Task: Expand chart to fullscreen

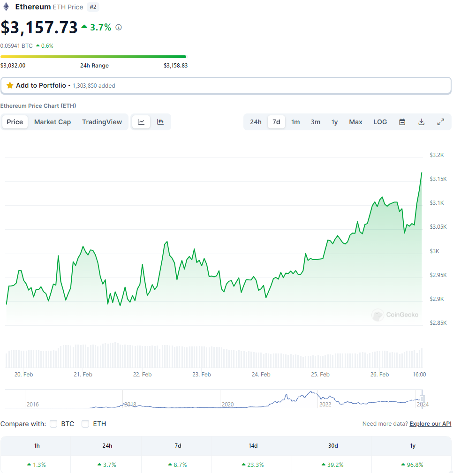Action: (x=441, y=122)
